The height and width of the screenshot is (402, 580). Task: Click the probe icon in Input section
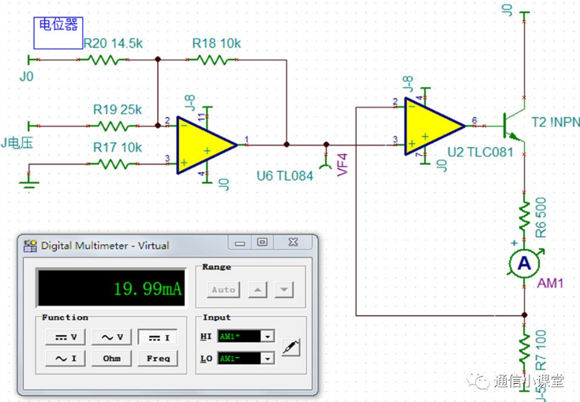tap(291, 346)
